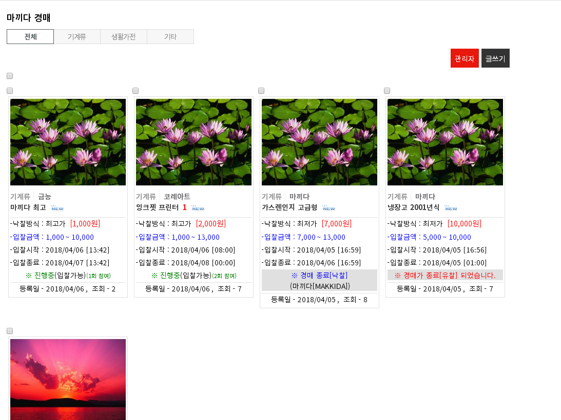
Task: Open the 마끼다[MAKKIDA] winner link
Action: click(x=319, y=287)
